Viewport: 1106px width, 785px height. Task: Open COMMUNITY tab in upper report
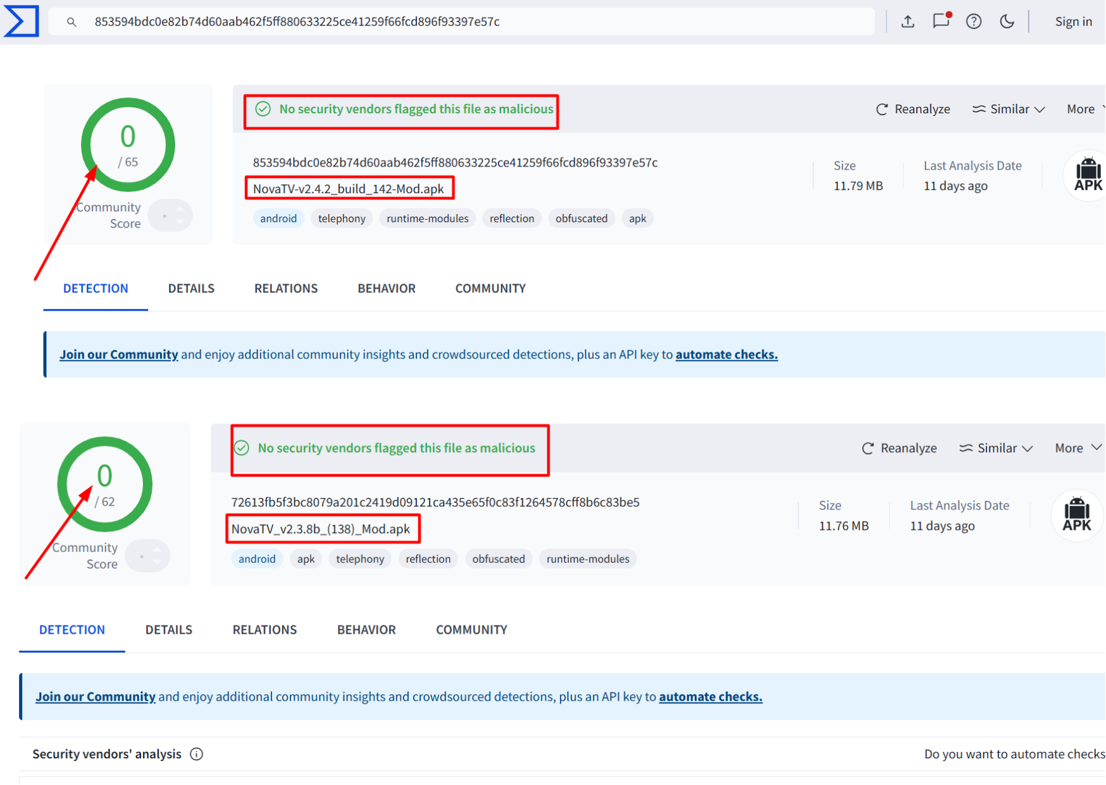point(490,289)
